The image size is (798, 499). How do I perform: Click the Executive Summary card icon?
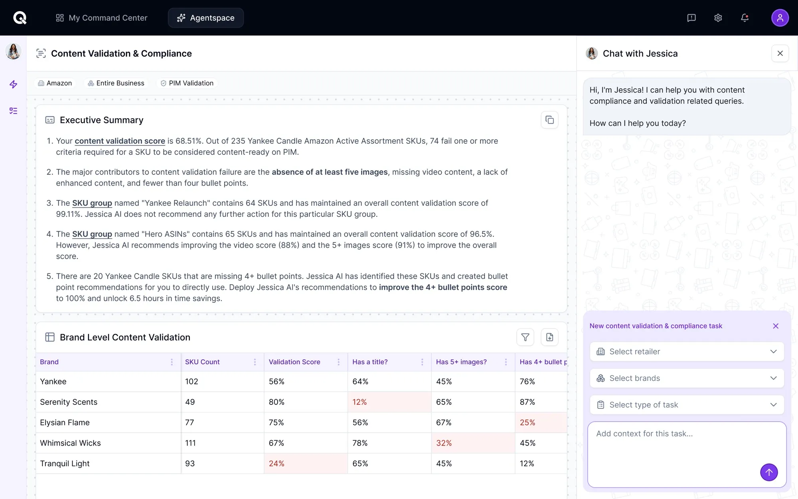(50, 120)
